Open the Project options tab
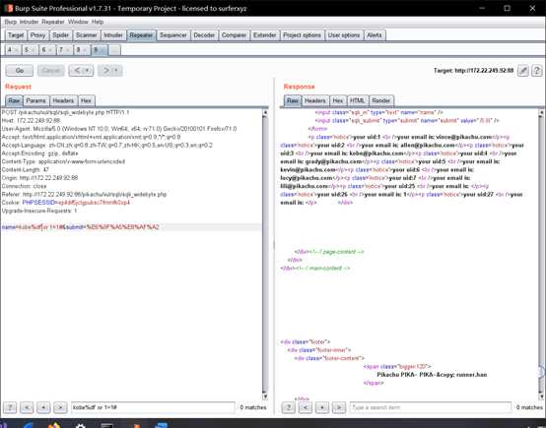 click(302, 35)
